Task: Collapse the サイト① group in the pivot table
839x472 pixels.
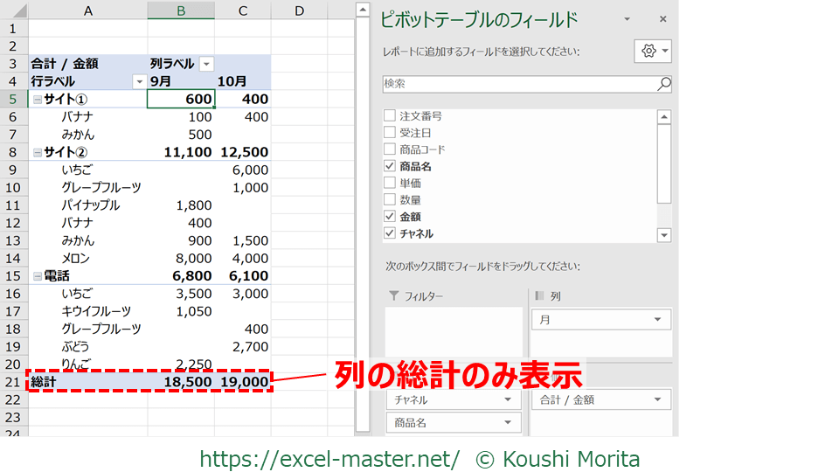Action: 38,100
